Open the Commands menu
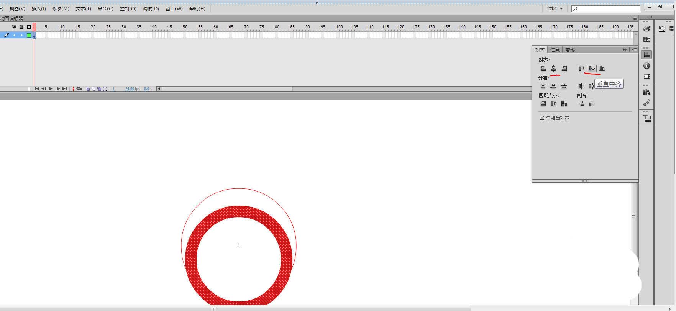Image resolution: width=676 pixels, height=311 pixels. pyautogui.click(x=105, y=8)
